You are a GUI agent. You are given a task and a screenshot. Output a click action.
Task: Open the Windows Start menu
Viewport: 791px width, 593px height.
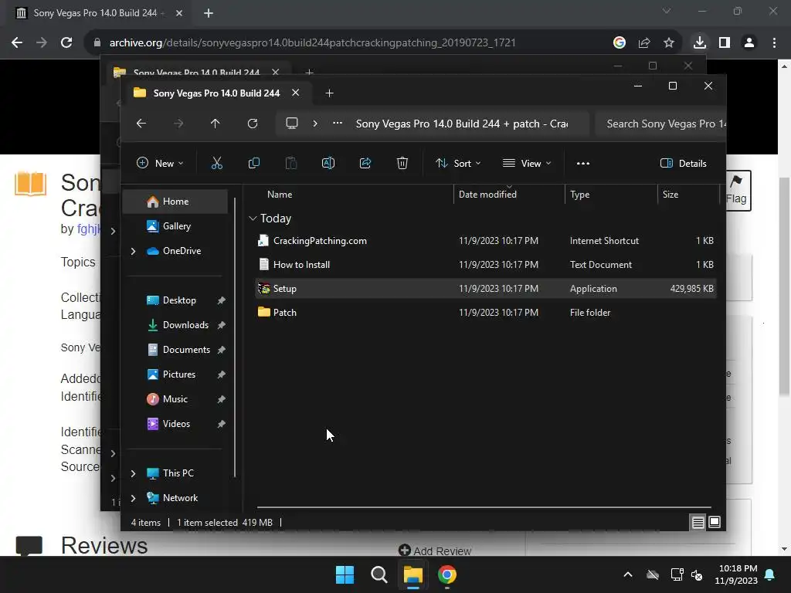point(345,574)
